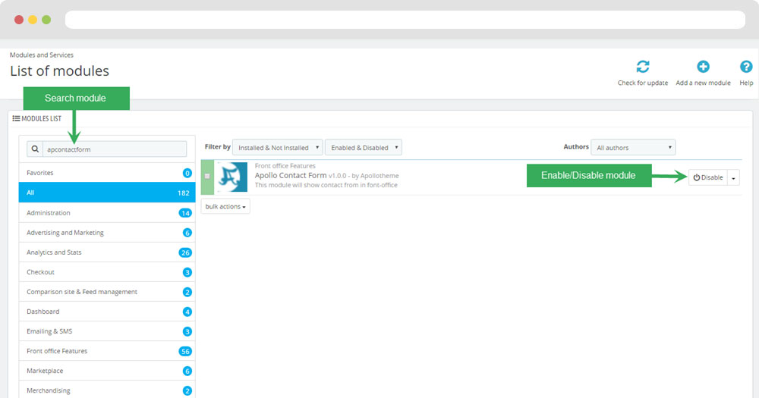Click the Apollo Contact Form module name
This screenshot has height=398, width=759.
291,176
